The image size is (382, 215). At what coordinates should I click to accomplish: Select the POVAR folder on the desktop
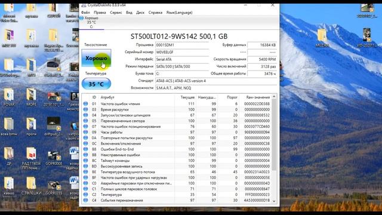[9, 97]
